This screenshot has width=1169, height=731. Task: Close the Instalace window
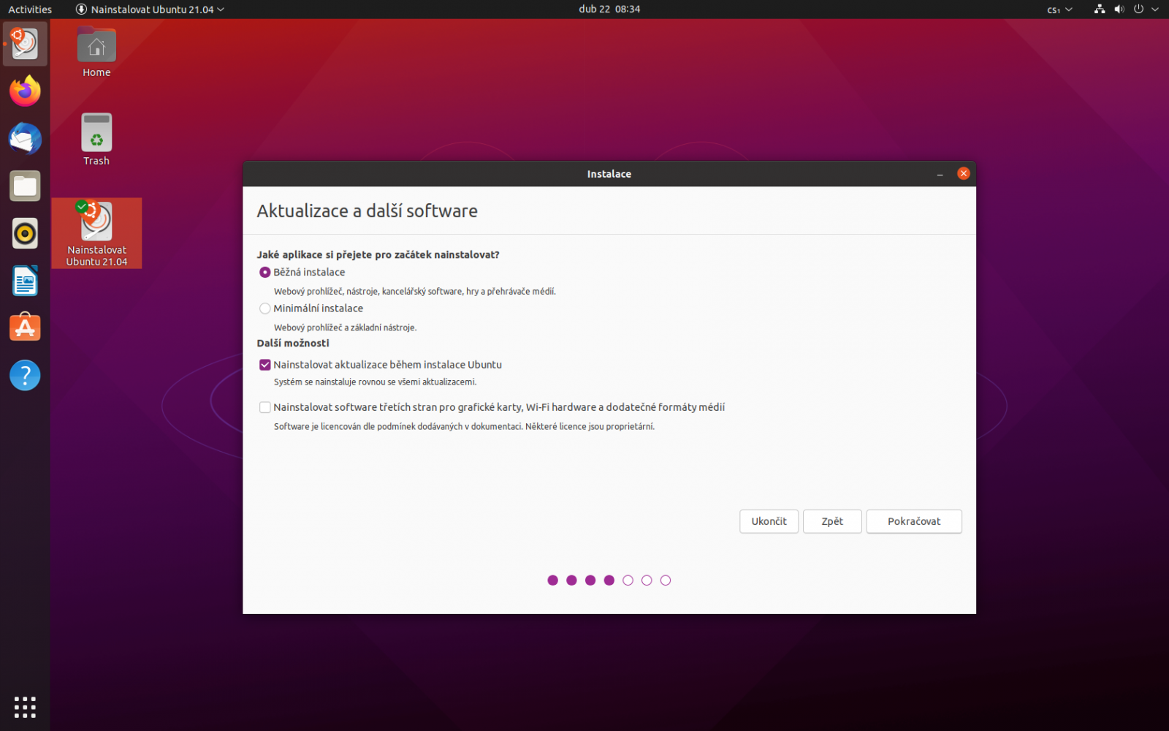964,173
